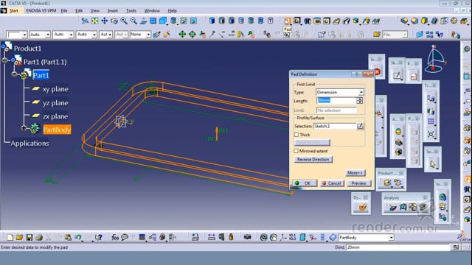Open the Type Dimension dropdown
The height and width of the screenshot is (265, 472).
point(361,92)
